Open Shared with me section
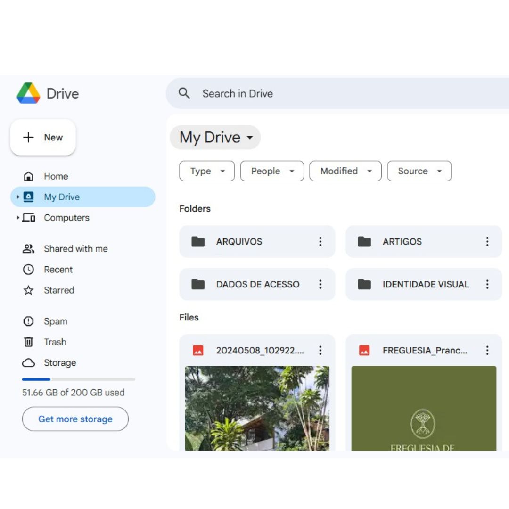The width and height of the screenshot is (509, 509). pyautogui.click(x=75, y=249)
